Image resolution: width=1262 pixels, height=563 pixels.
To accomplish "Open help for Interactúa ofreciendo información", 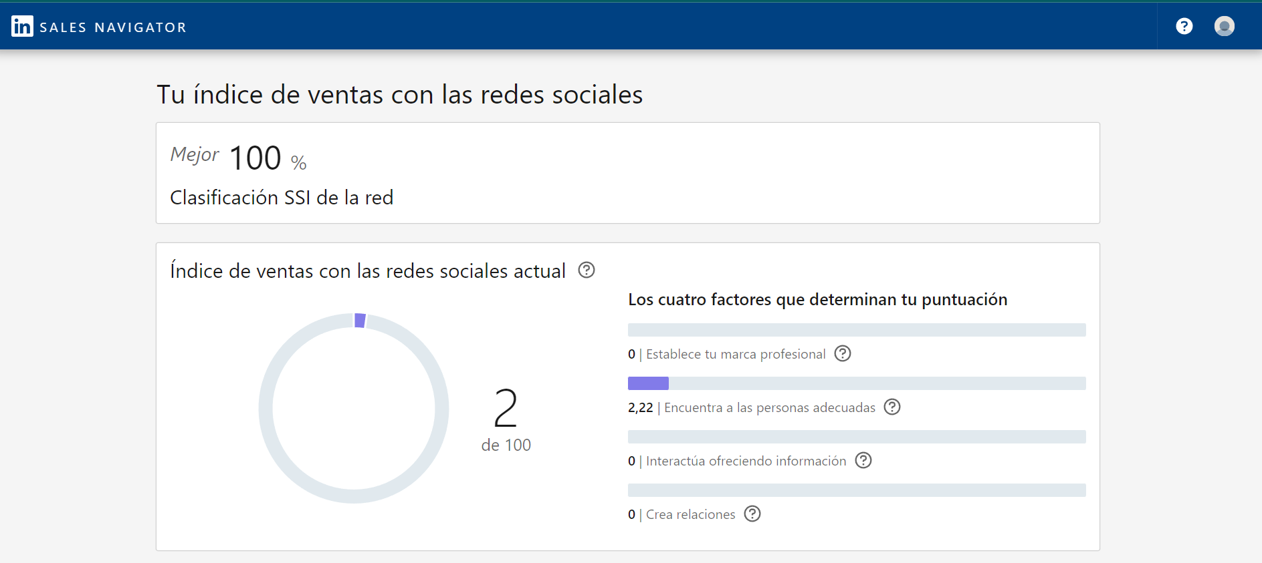I will [x=863, y=460].
